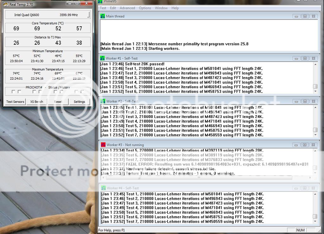Toggle first PROCHOT# checkbox for core 2
This screenshot has width=324, height=234.
[x=34, y=92]
